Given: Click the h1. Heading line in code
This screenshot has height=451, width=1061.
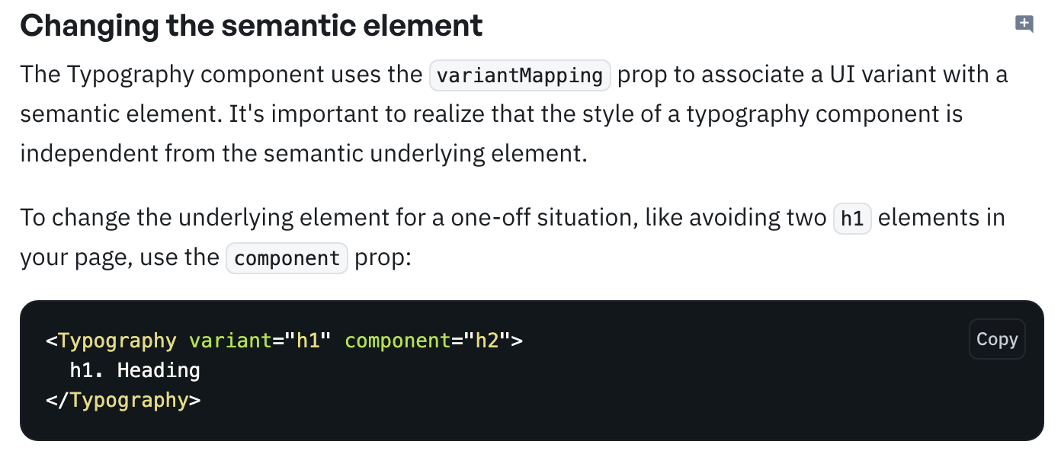Looking at the screenshot, I should pyautogui.click(x=135, y=370).
